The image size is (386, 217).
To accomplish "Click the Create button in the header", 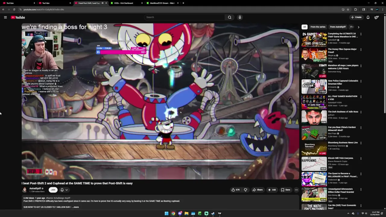I will point(356,17).
